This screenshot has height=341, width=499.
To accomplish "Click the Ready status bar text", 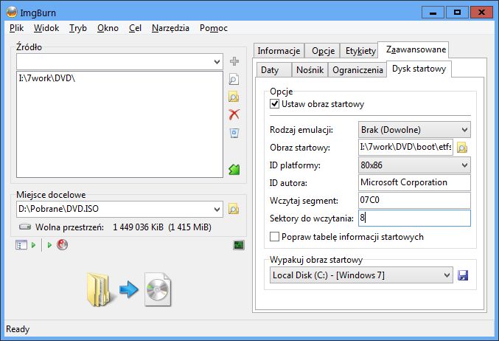I will (18, 329).
